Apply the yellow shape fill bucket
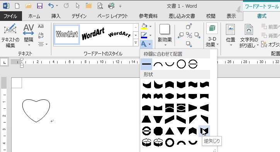280x152 pixels. [x=144, y=26]
